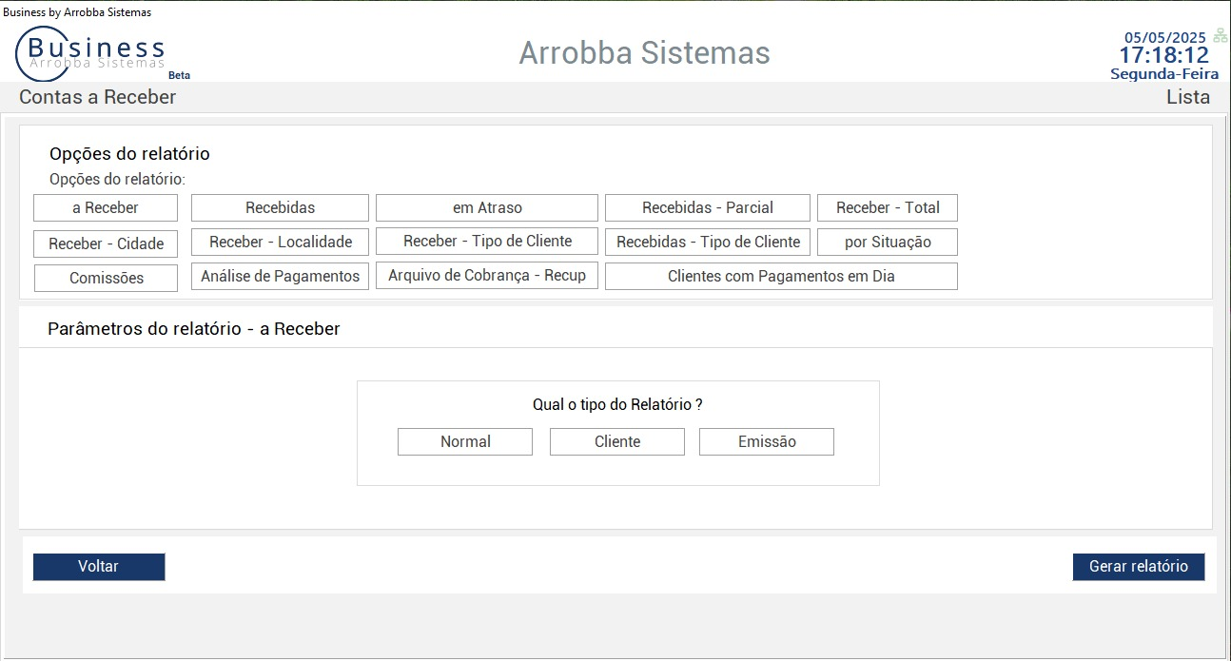Open 'Clientes com Pagamentos em Dia' report
The width and height of the screenshot is (1231, 661).
click(781, 277)
